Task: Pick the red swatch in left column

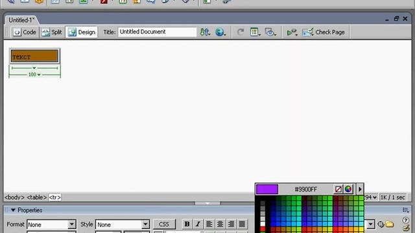Action: coord(263,229)
